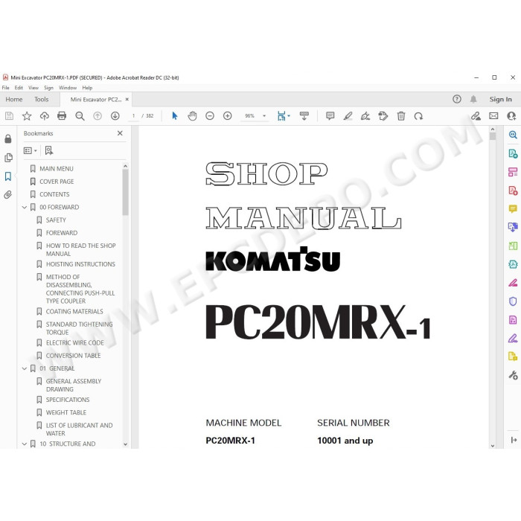
Task: Open the security lock panel
Action: [8, 139]
